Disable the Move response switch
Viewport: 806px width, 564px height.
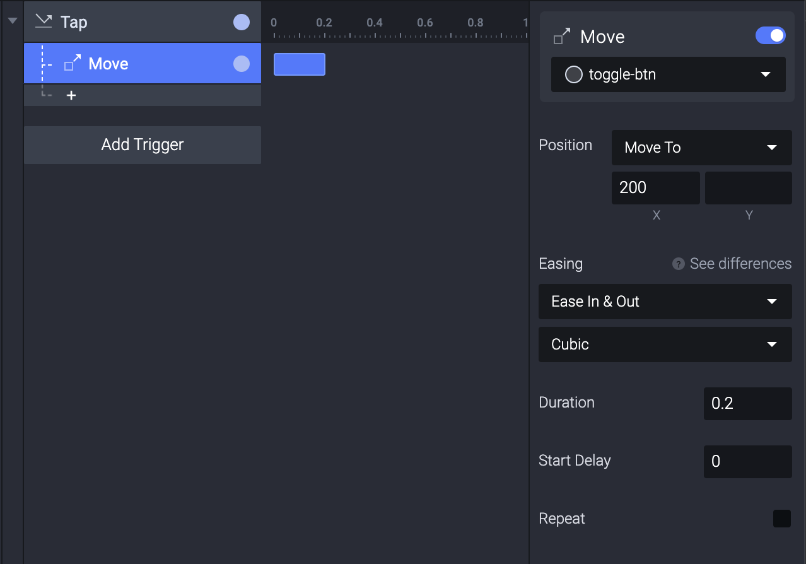[x=771, y=35]
